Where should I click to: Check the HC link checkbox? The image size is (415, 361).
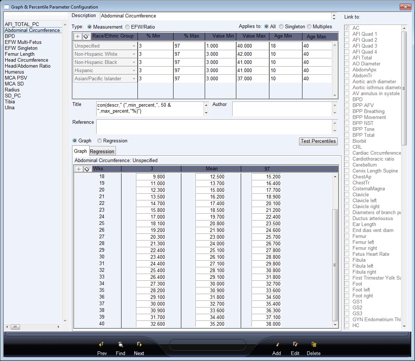click(347, 325)
